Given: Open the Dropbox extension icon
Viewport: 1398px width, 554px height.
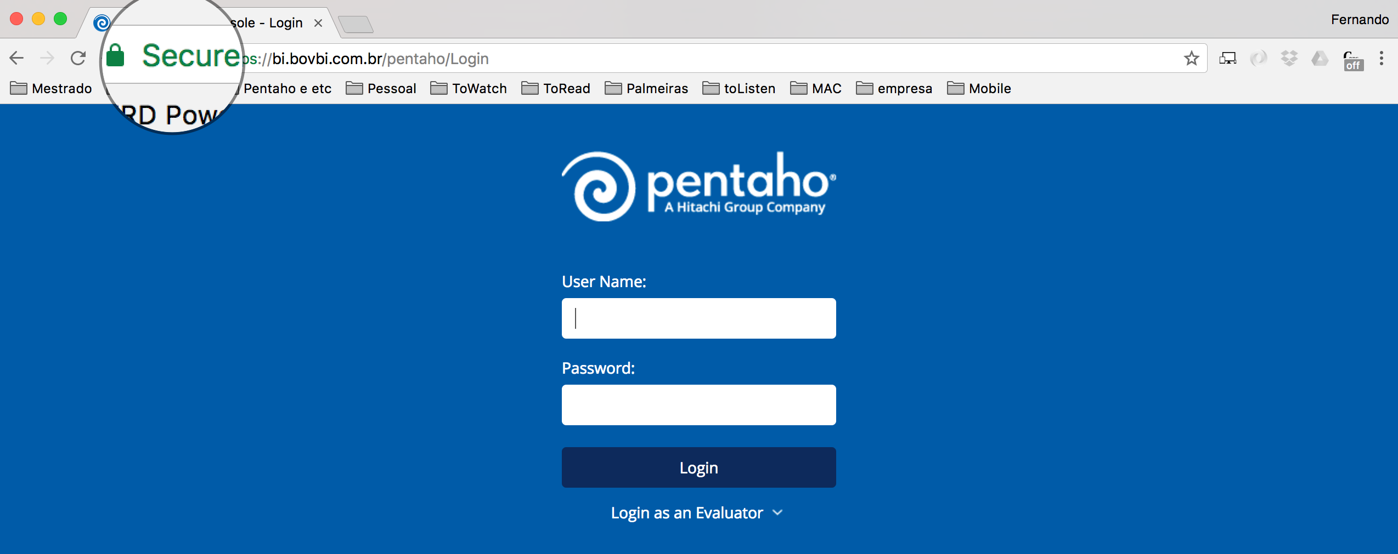Looking at the screenshot, I should coord(1289,58).
